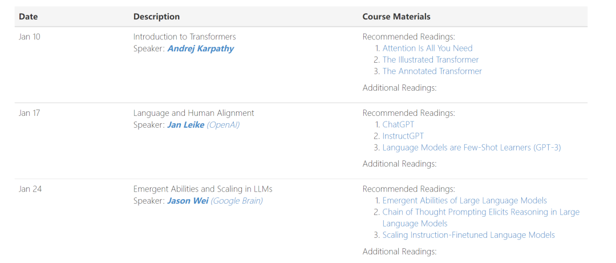This screenshot has height=263, width=616.
Task: Click the Date column header
Action: click(29, 17)
